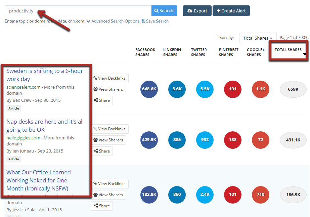The width and height of the screenshot is (310, 217).
Task: Click the 710 Google+ shares circle
Action: tap(261, 194)
